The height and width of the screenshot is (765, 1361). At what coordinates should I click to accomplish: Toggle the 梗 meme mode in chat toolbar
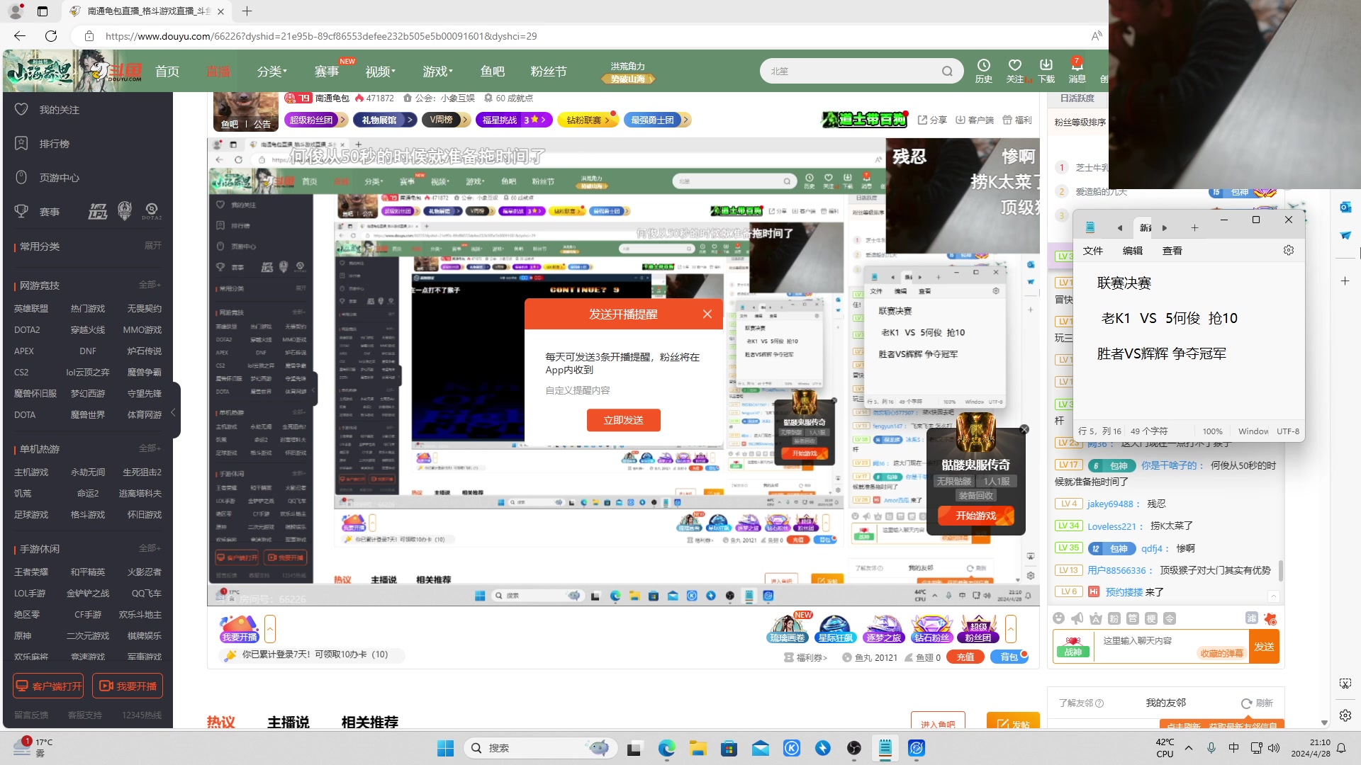pos(1150,618)
